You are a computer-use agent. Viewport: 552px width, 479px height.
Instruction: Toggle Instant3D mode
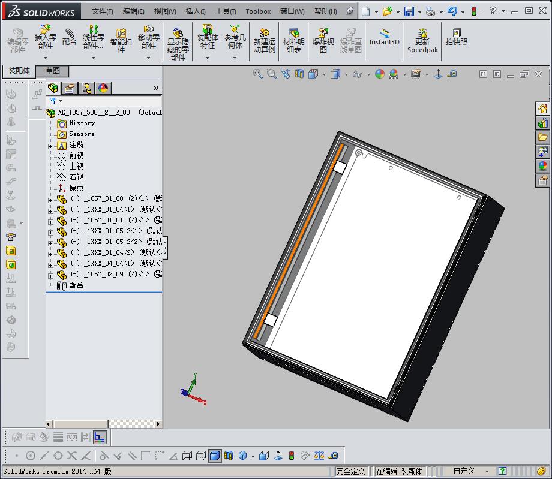pyautogui.click(x=384, y=37)
